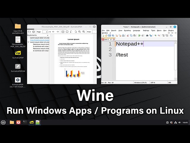This screenshot has width=190, height=143.
Task: Click the Find binoculars icon in Notepad++
Action: click(x=147, y=35)
